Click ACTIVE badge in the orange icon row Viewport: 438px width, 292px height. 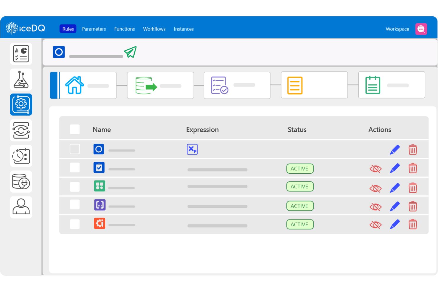tap(300, 224)
